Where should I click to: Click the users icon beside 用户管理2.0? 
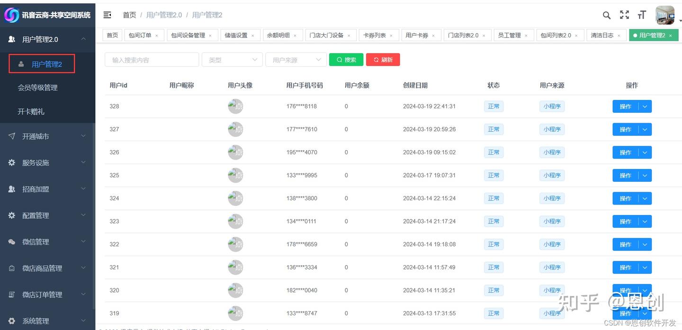(x=12, y=39)
